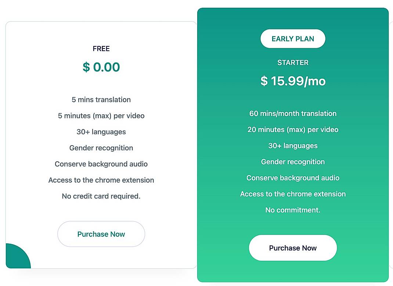Click the teal corner shape on Free card

pyautogui.click(x=15, y=257)
